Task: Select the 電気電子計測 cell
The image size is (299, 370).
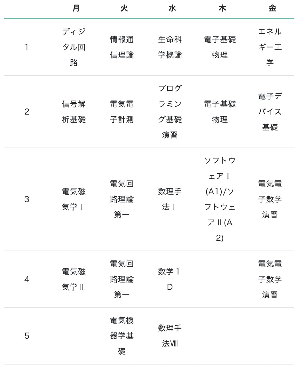Action: coord(122,112)
